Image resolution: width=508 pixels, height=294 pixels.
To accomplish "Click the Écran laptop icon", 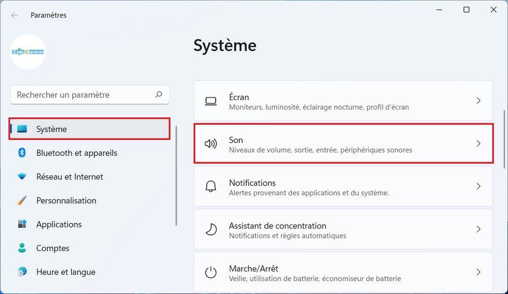I will [x=211, y=101].
